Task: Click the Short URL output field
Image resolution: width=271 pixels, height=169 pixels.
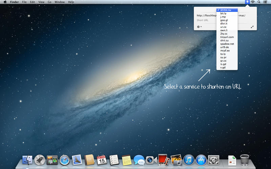Action: coord(206,20)
